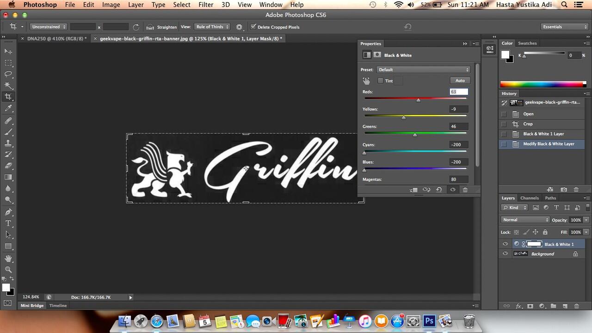
Task: Click the Crop history state
Action: point(528,124)
